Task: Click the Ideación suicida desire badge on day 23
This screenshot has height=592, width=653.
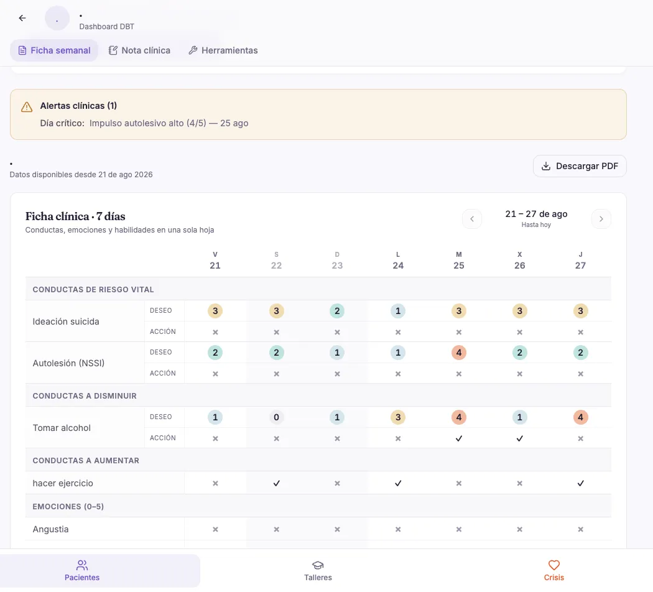Action: pos(337,311)
